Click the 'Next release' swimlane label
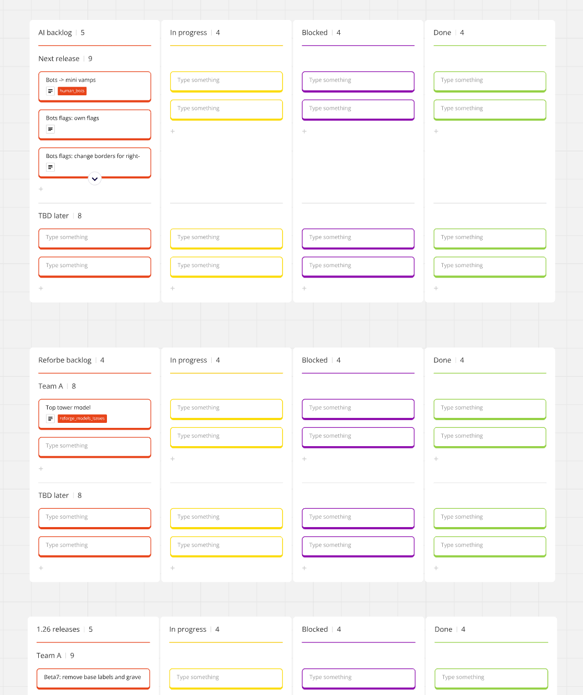 59,59
